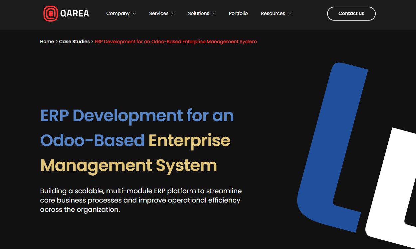Follow the Home breadcrumb link
Screen dimensions: 416x249
click(x=47, y=41)
